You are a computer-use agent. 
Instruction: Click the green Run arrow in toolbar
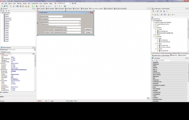pyautogui.click(x=33, y=6)
